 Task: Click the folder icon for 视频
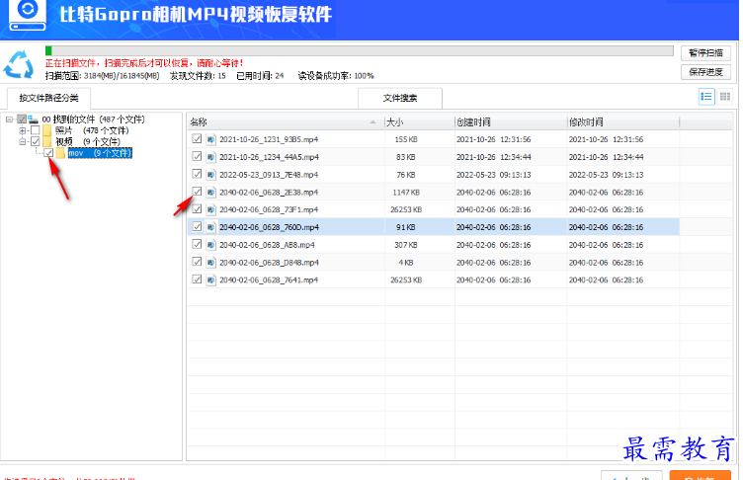click(46, 141)
